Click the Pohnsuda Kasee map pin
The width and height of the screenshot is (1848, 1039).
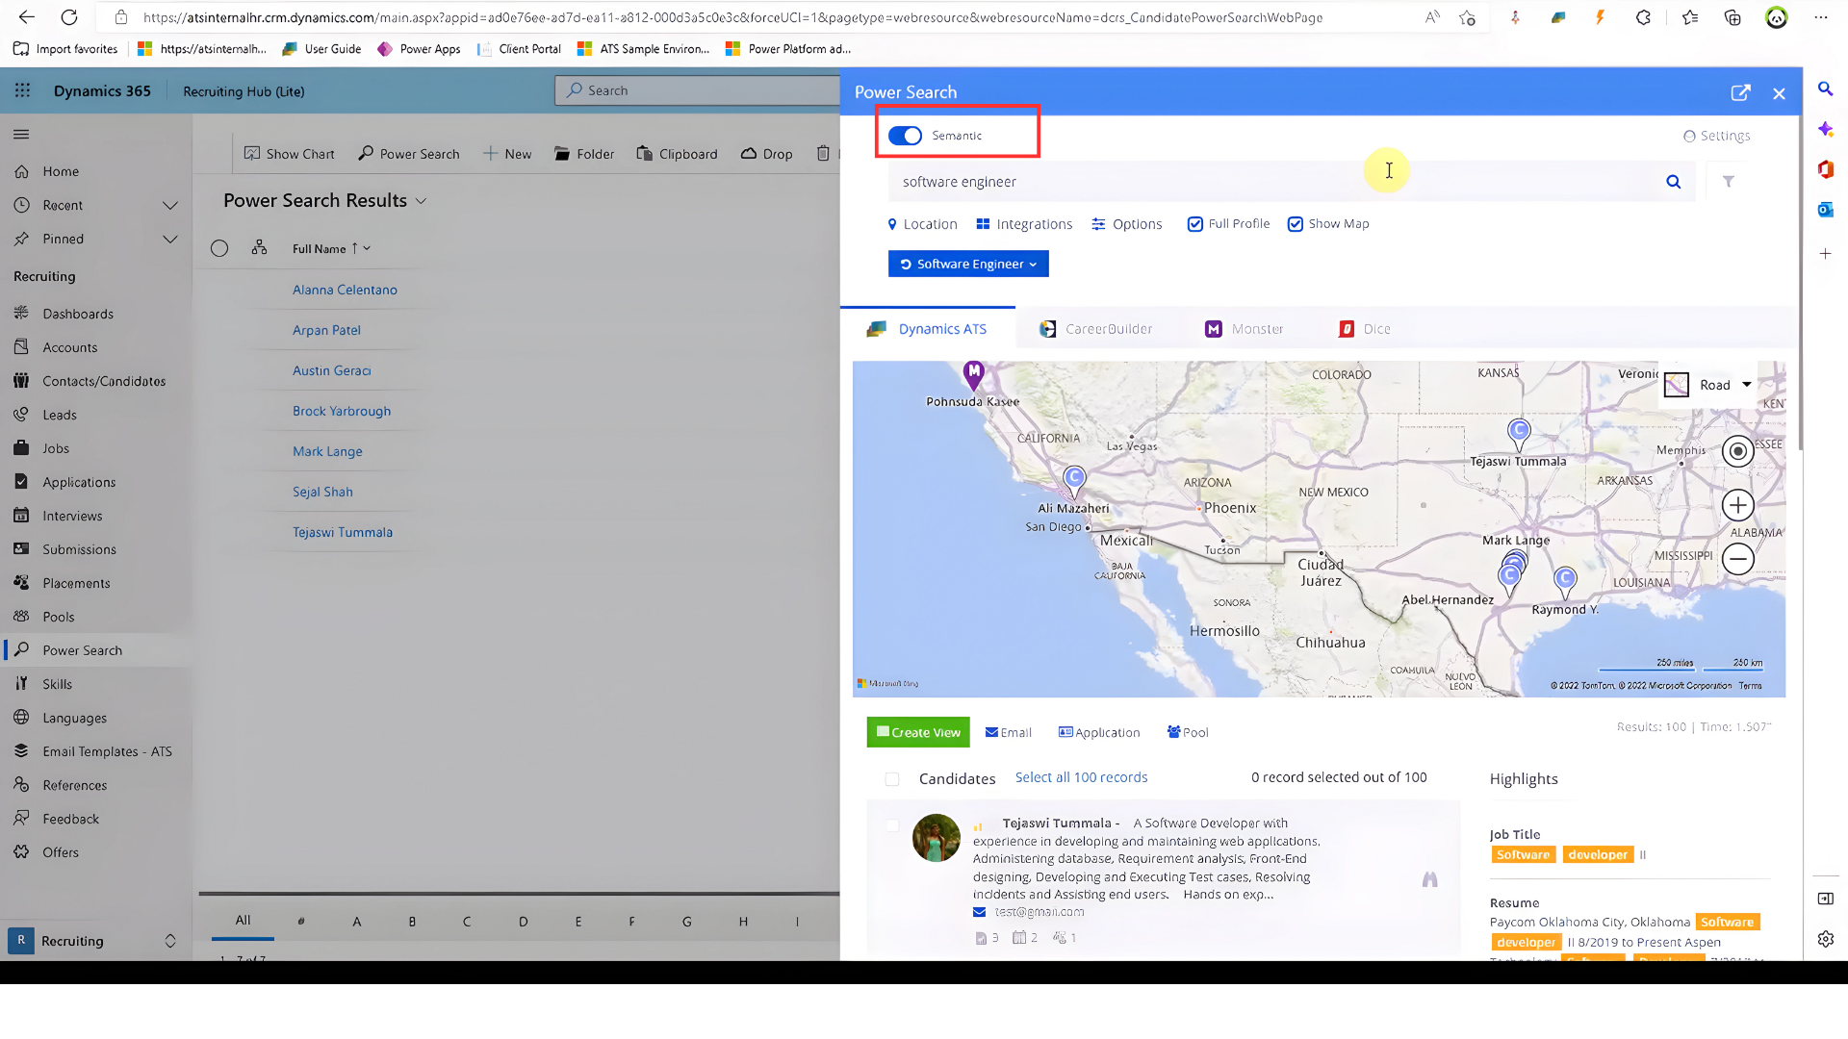tap(974, 373)
